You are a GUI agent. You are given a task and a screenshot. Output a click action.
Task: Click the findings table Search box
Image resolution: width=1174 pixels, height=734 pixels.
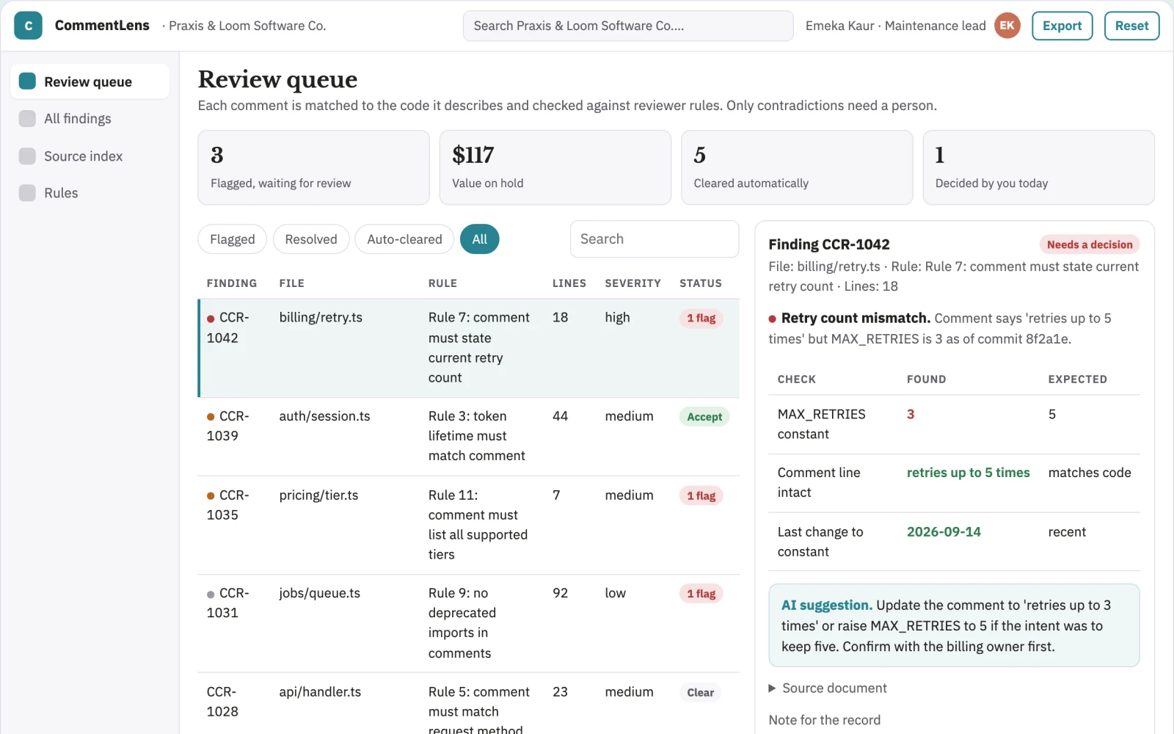(x=655, y=239)
